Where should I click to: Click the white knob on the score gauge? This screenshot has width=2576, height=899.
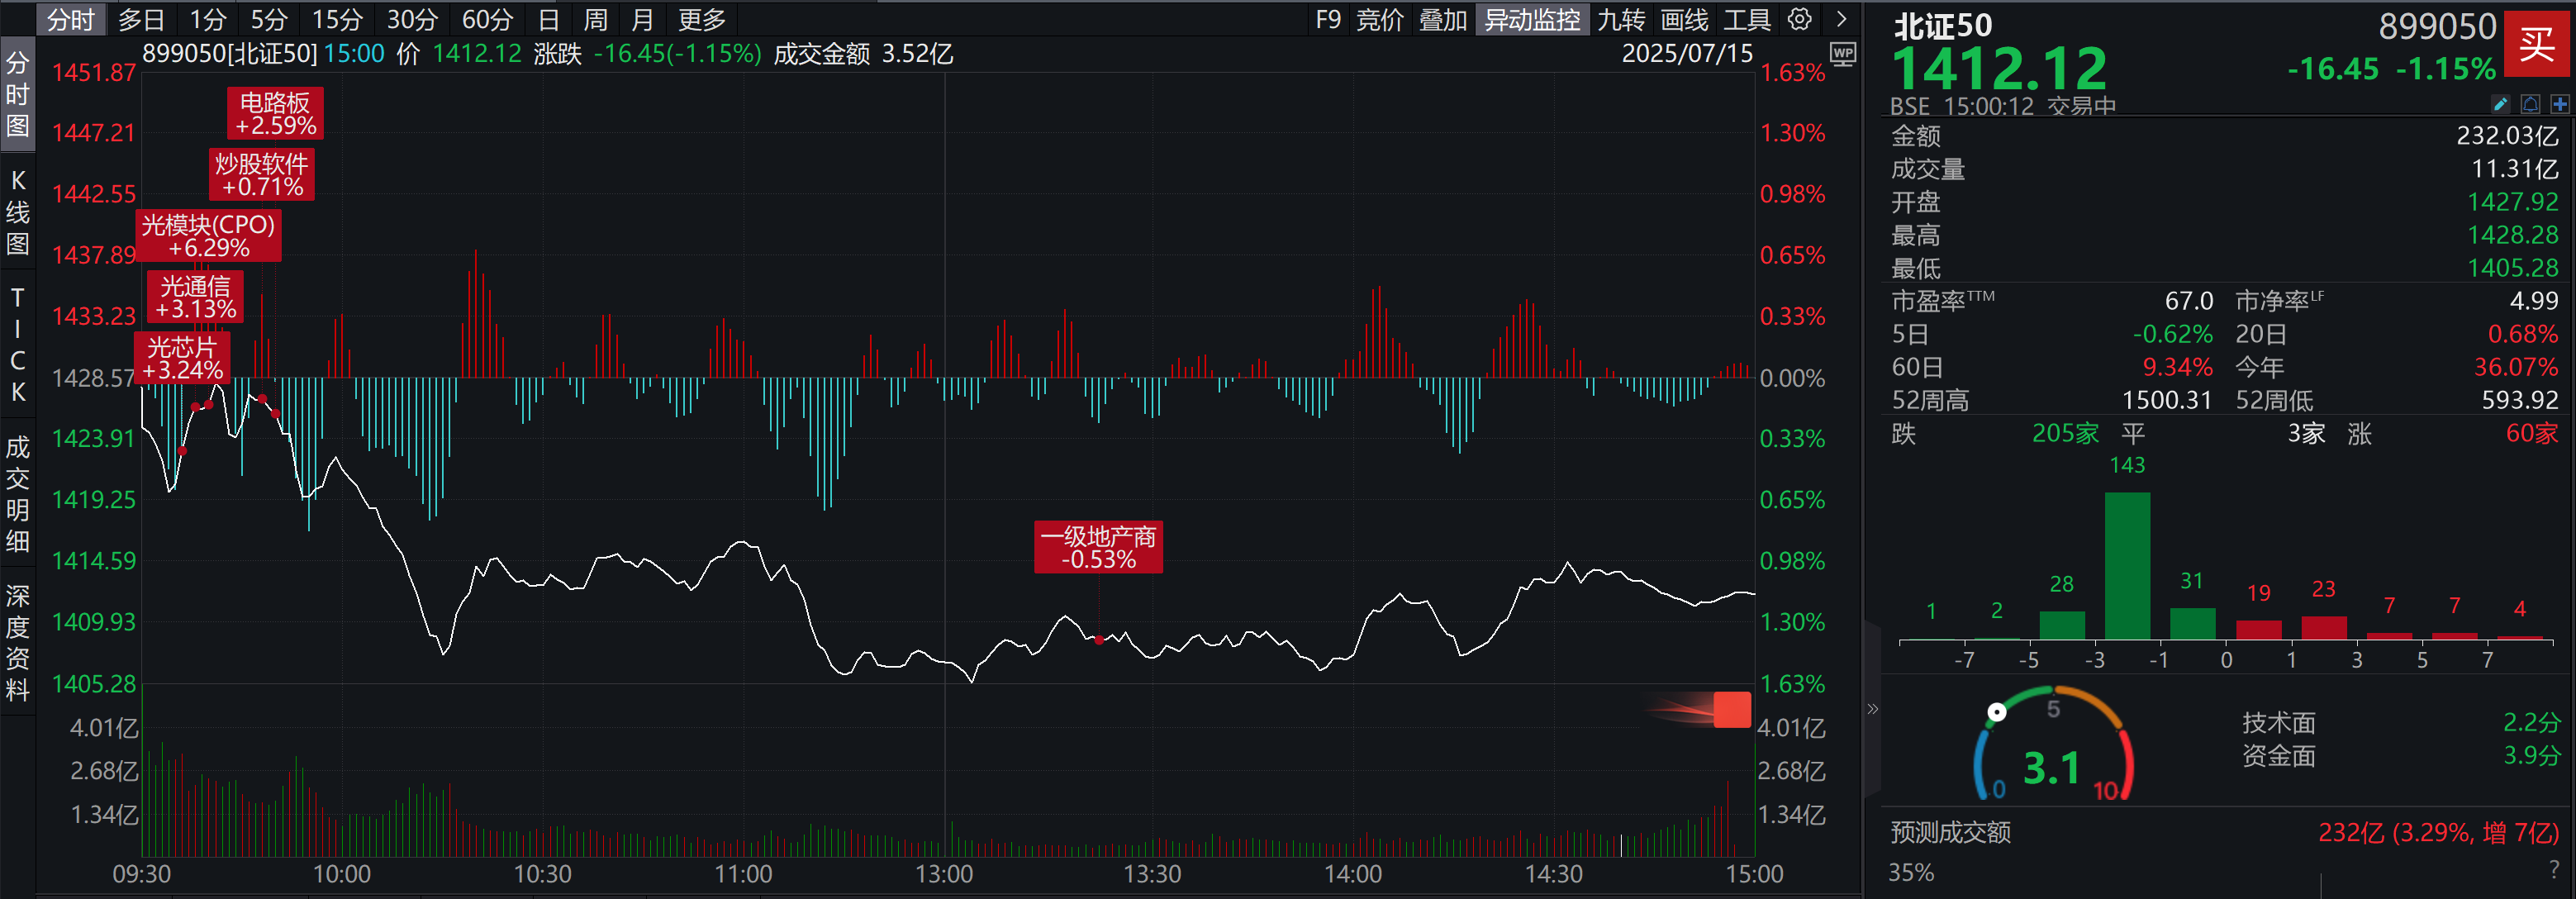point(1996,712)
